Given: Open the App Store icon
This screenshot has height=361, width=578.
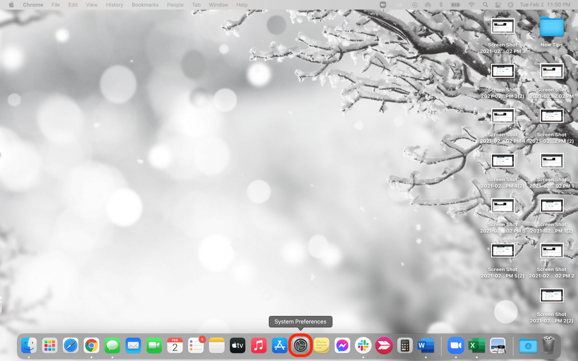Looking at the screenshot, I should pos(279,346).
